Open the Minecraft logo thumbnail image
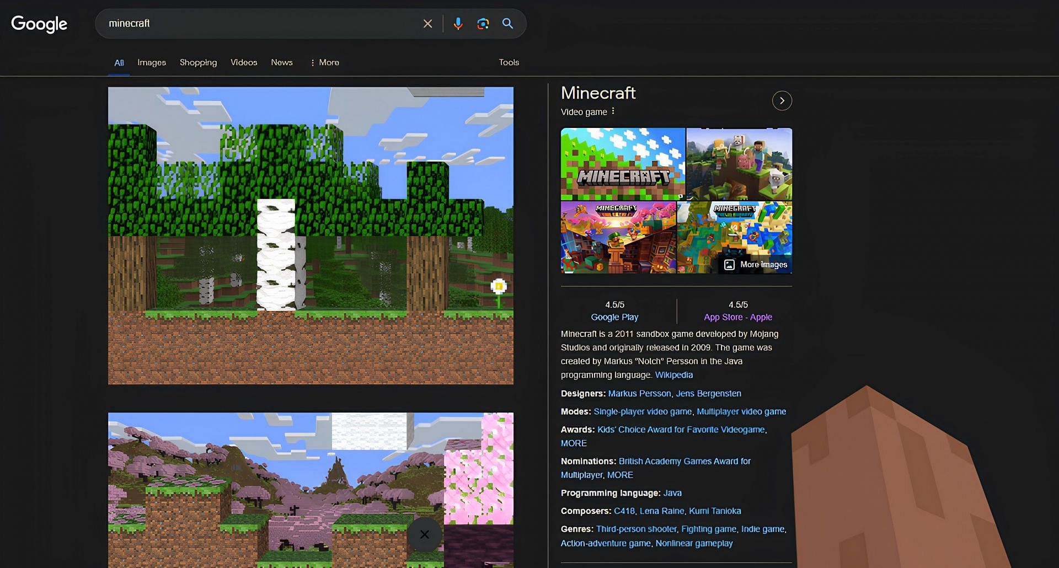The image size is (1059, 568). click(623, 164)
